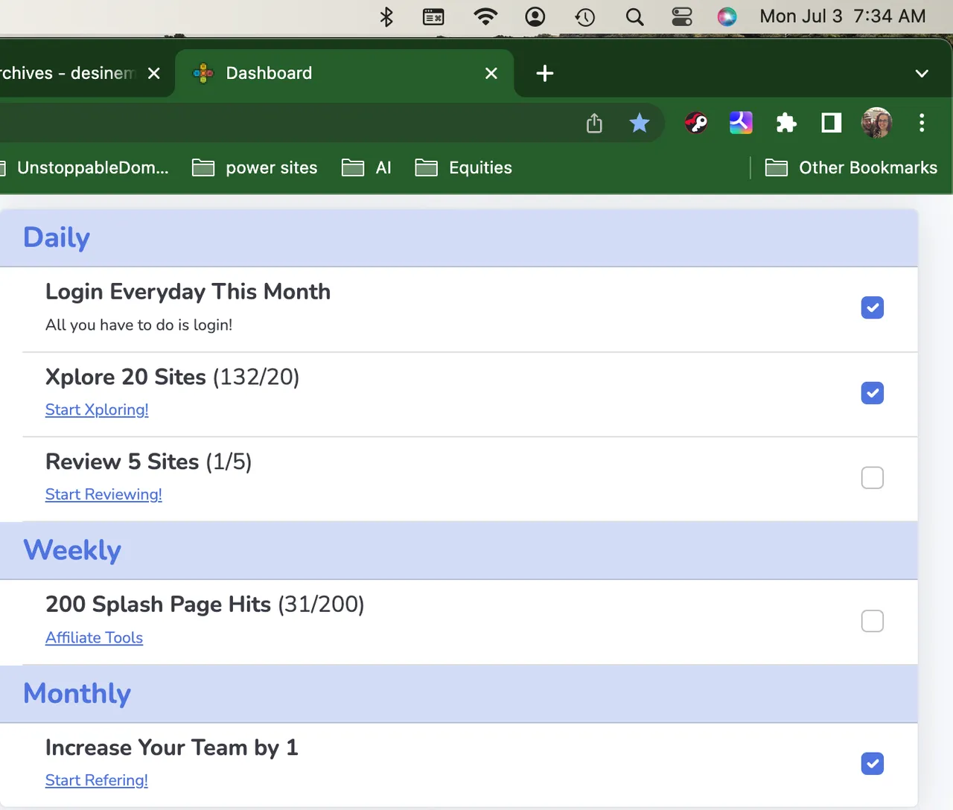
Task: Open the Wi-Fi status menu
Action: [485, 16]
